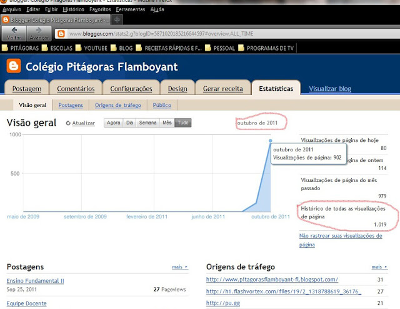400x309 pixels.
Task: Open the PITÁGORAS bookmark folder
Action: [x=20, y=48]
